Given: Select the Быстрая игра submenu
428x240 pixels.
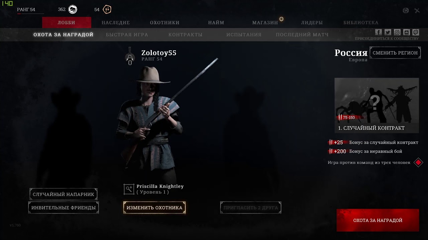Looking at the screenshot, I should [127, 35].
